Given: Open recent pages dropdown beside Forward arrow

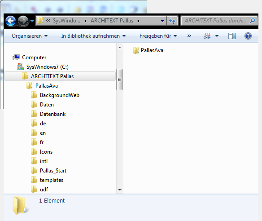Looking at the screenshot, I should click(32, 21).
